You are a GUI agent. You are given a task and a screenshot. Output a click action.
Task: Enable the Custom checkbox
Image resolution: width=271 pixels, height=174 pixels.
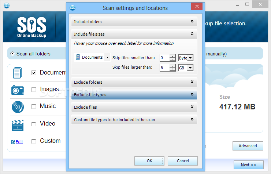34,141
